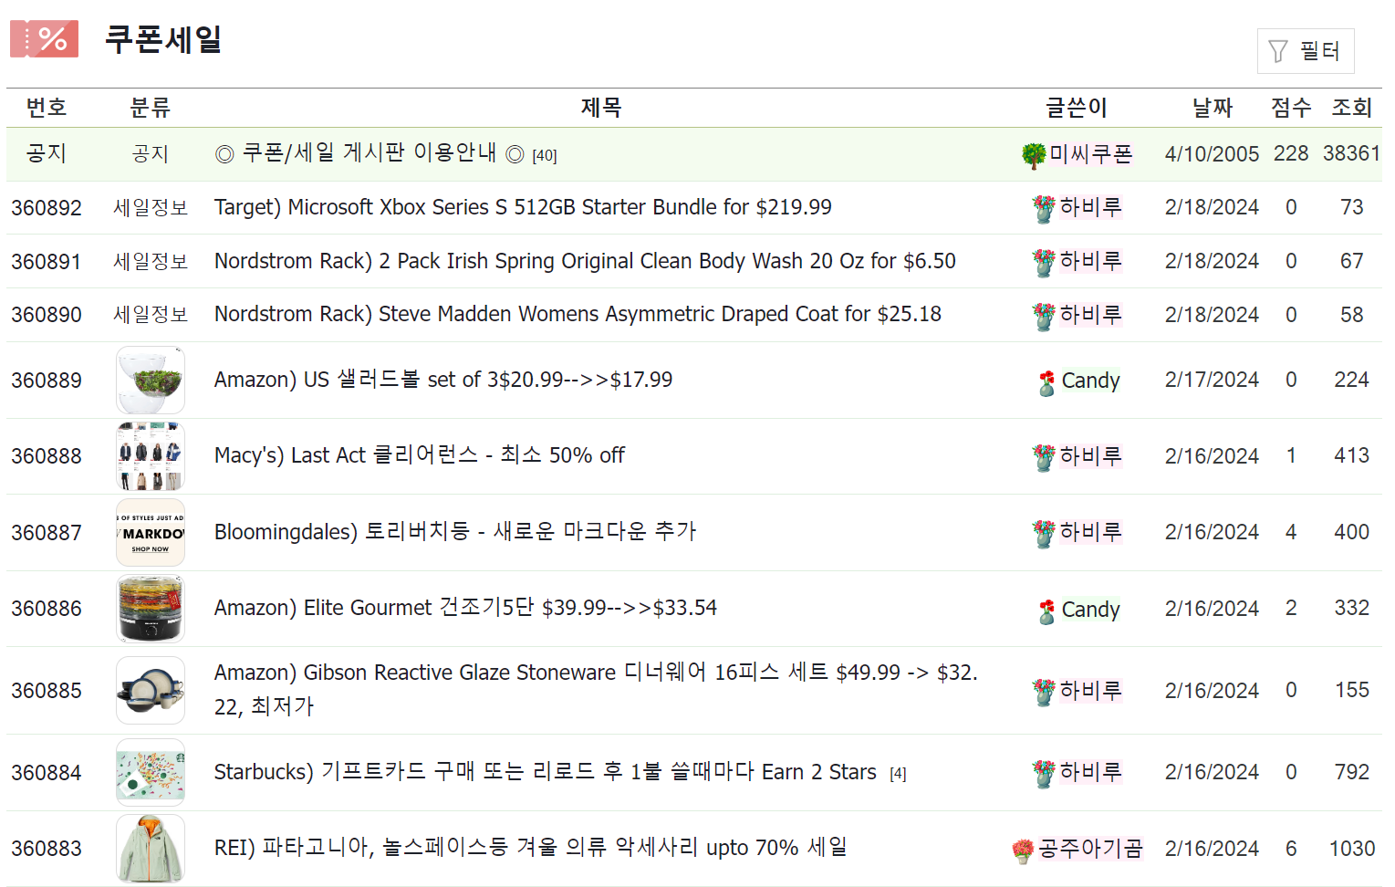Open the Irish Spring body wash deal

585,261
